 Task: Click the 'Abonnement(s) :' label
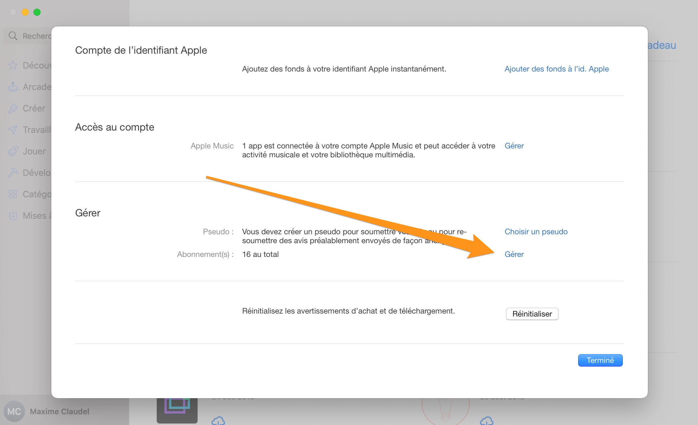coord(205,254)
